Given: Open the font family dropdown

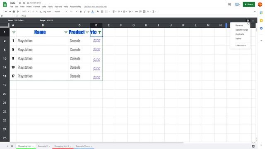Looking at the screenshot, I should [60, 12].
